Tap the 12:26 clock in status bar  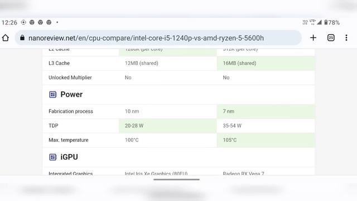(9, 22)
